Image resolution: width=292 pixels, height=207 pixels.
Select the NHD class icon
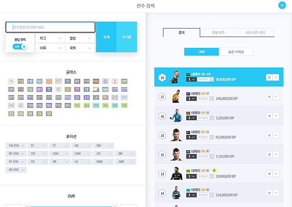105,90
